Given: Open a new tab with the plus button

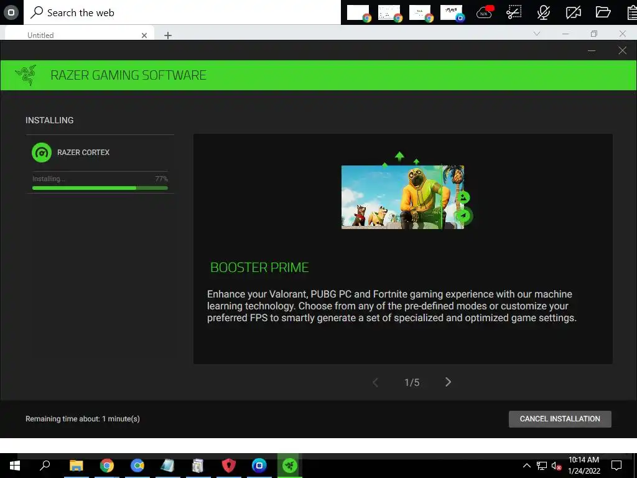Looking at the screenshot, I should 168,35.
